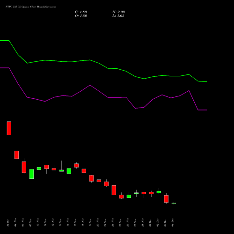Select the tall red candle above 31 Oct
This screenshot has width=234, height=234.
coord(9,128)
